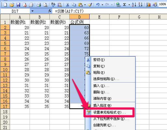Expand the AutoSum function dropdown arrow
Screen dimensions: 167x130
(x=129, y=5)
